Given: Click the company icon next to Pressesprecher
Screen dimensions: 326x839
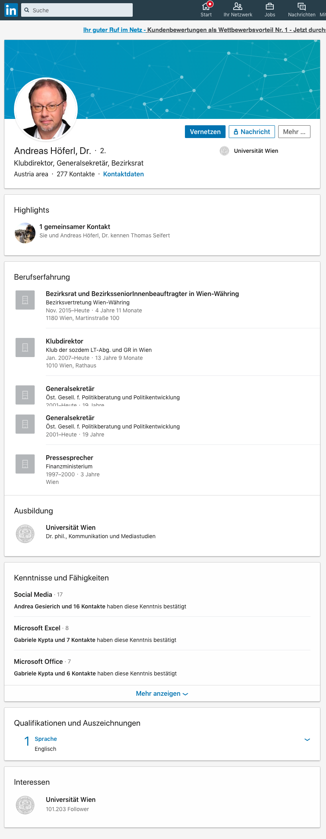Looking at the screenshot, I should point(25,464).
